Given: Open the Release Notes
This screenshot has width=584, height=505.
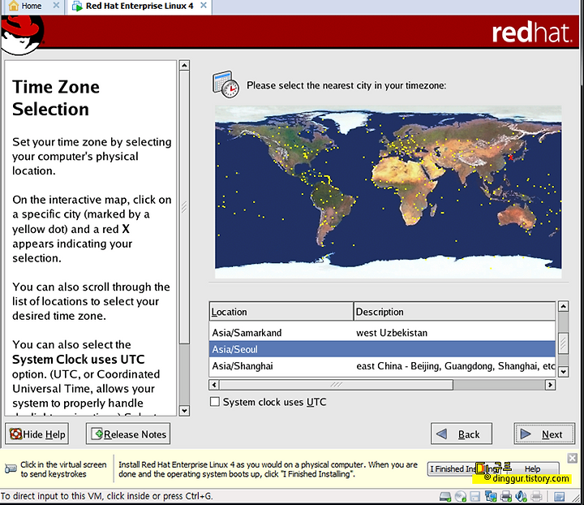Looking at the screenshot, I should click(x=128, y=434).
